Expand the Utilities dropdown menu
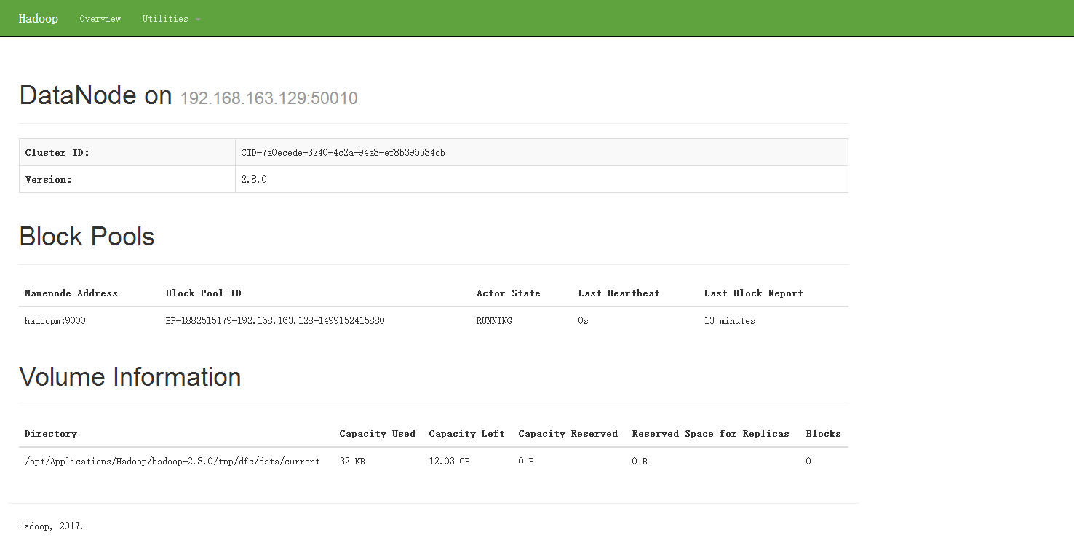1074x554 pixels. point(171,19)
